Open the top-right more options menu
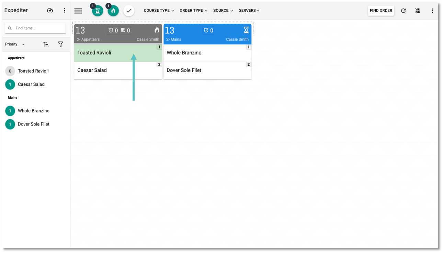Image resolution: width=443 pixels, height=253 pixels. [432, 11]
